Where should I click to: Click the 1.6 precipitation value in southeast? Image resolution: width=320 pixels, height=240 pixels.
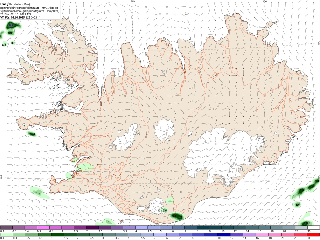click(x=302, y=190)
